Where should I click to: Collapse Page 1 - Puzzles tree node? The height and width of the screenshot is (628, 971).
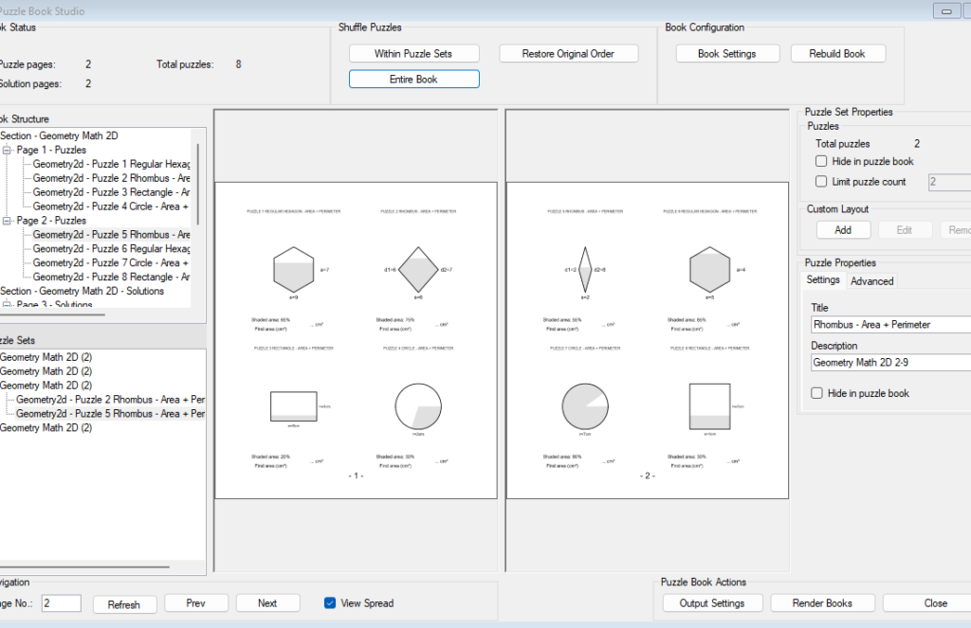click(x=7, y=151)
